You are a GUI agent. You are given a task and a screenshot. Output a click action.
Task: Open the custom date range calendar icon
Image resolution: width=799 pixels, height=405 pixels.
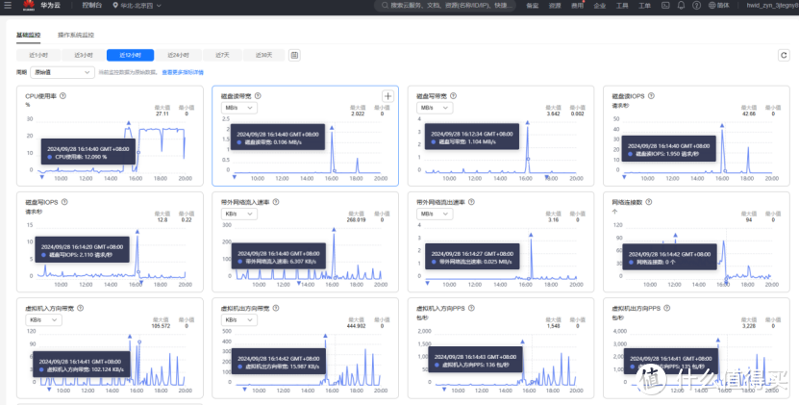tap(294, 56)
